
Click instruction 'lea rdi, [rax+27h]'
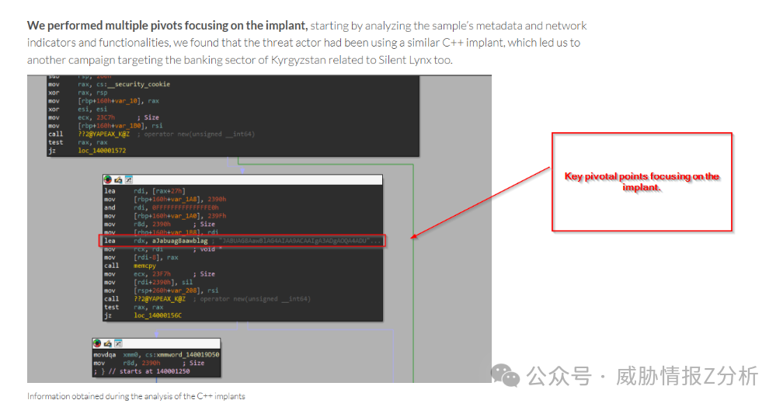[x=144, y=191]
